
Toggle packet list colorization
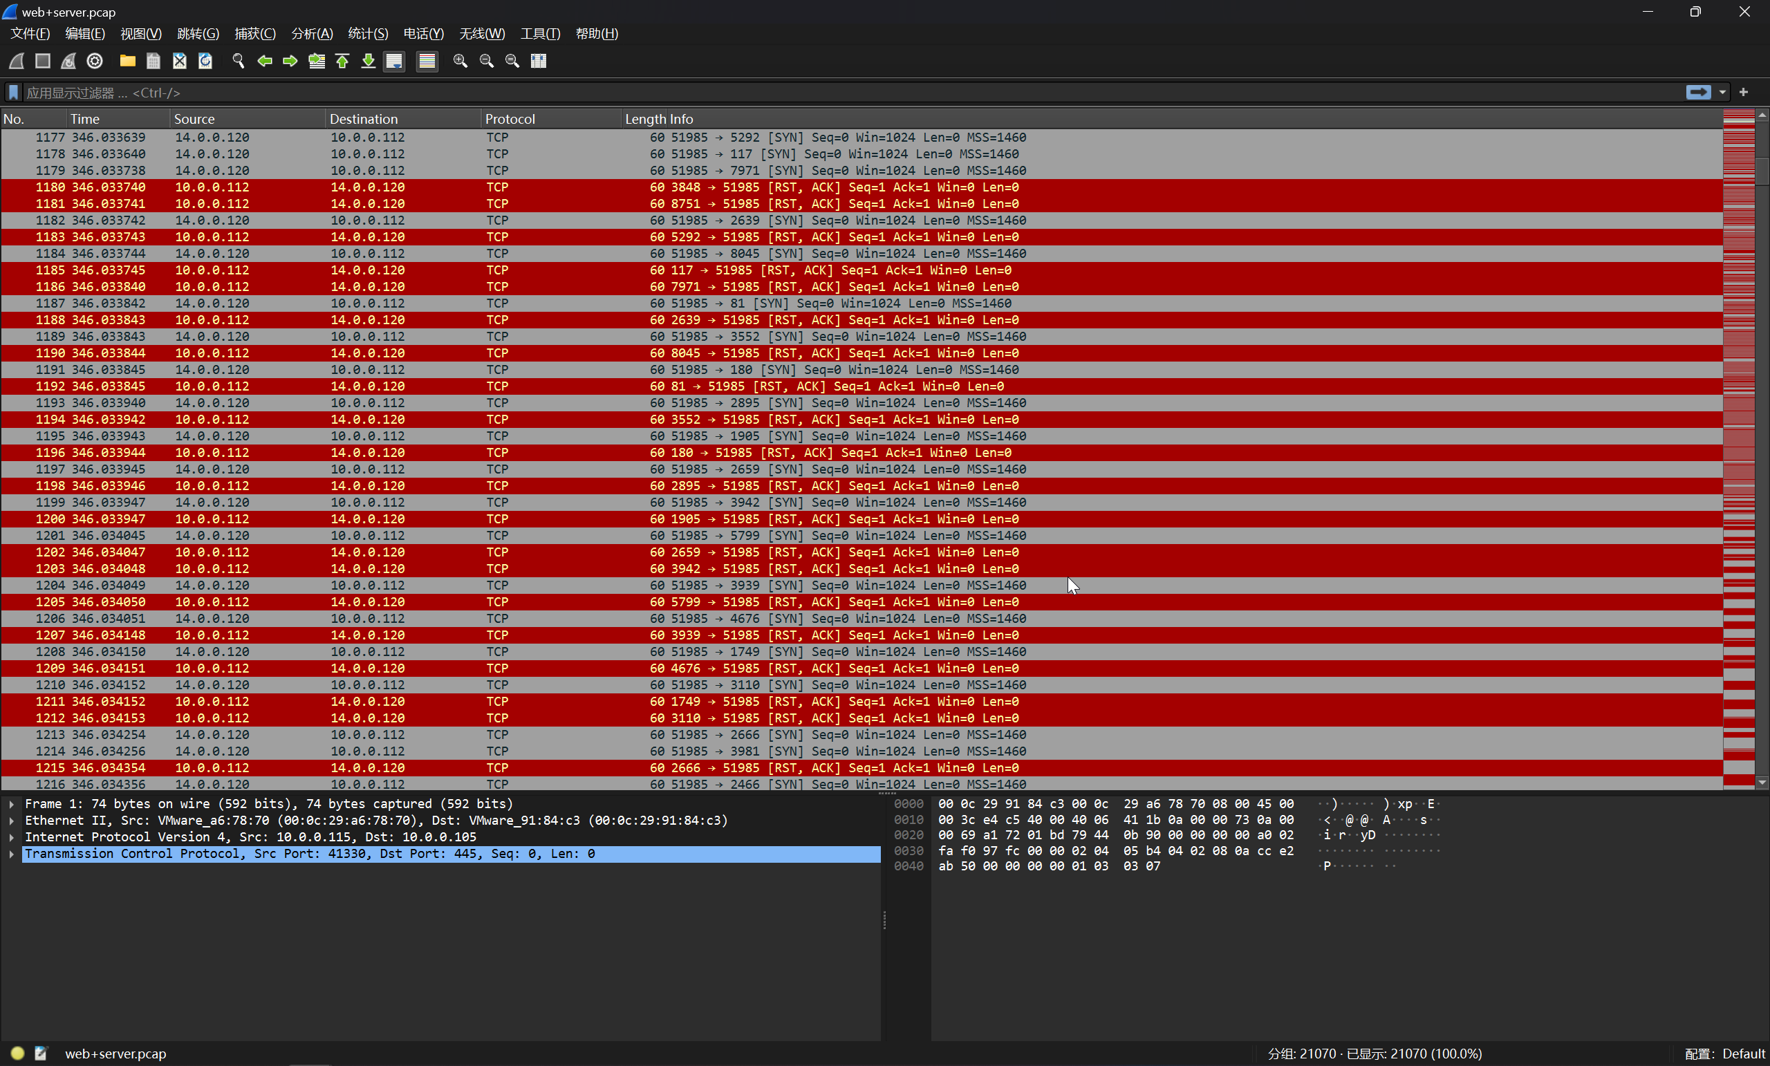[x=427, y=61]
